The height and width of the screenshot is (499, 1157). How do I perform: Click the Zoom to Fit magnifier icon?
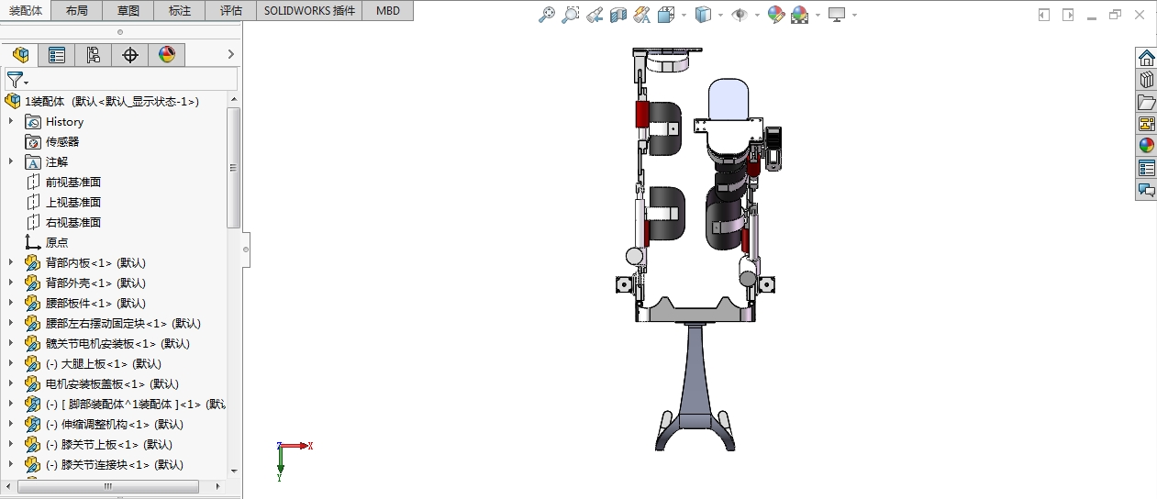546,15
